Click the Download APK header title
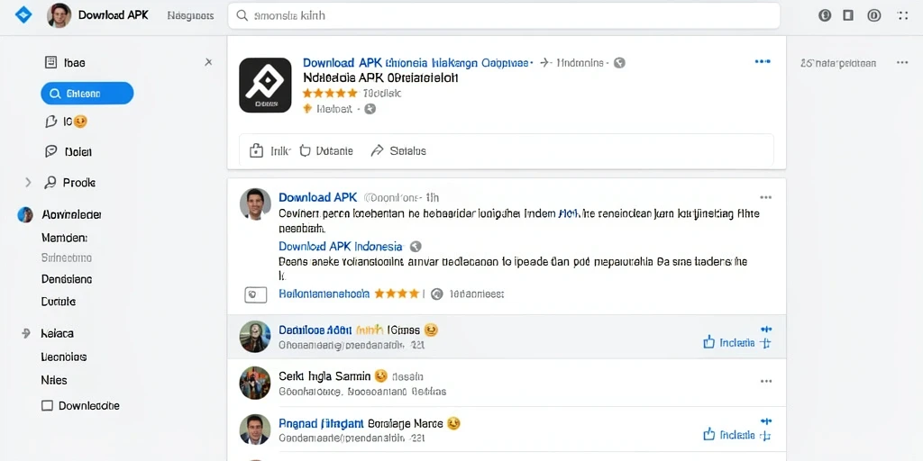 tap(114, 15)
